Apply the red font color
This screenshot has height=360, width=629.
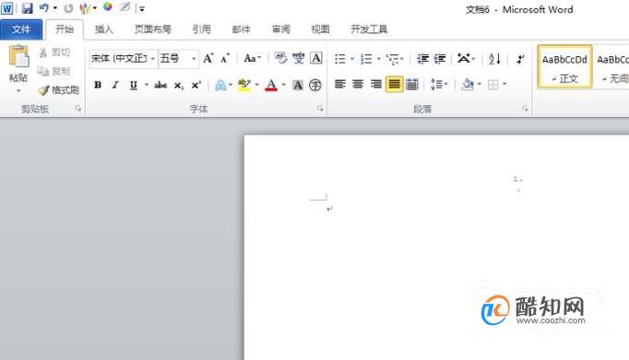click(x=271, y=86)
